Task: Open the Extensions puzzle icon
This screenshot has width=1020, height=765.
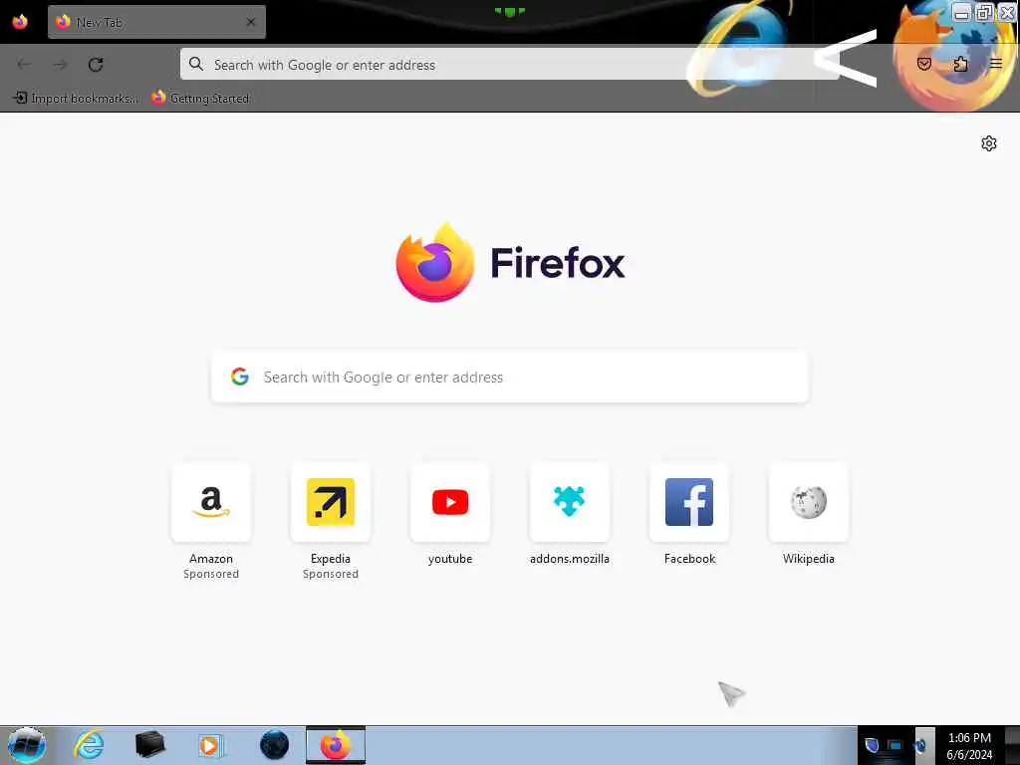Action: tap(960, 64)
